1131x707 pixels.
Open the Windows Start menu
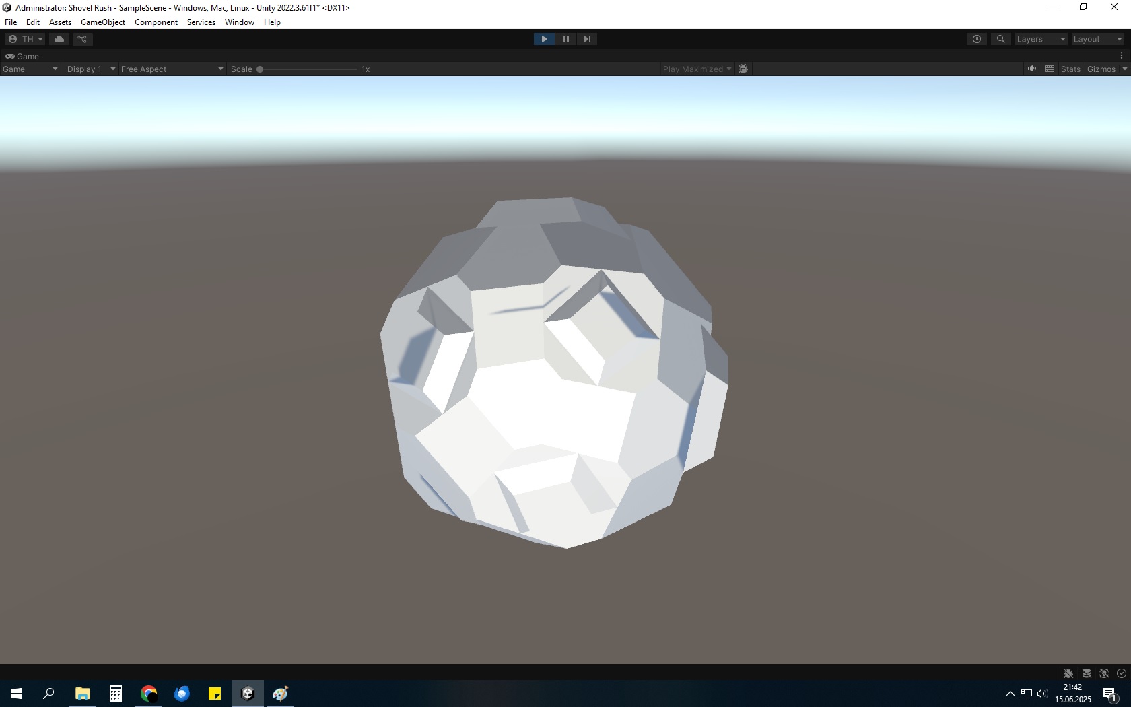16,694
